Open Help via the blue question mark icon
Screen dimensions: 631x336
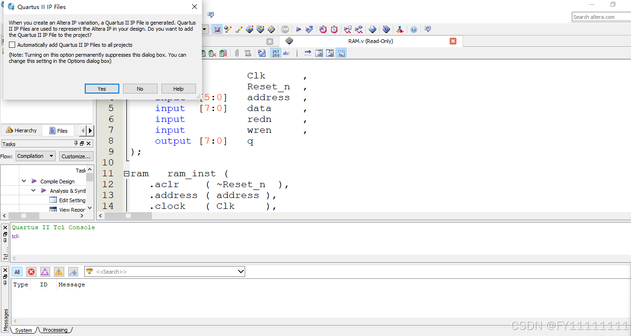414,29
